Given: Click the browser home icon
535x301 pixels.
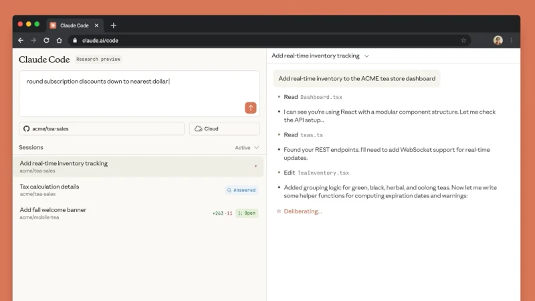Looking at the screenshot, I should click(x=59, y=40).
